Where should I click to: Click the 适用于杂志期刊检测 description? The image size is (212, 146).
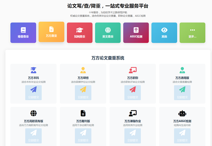pos(83,125)
